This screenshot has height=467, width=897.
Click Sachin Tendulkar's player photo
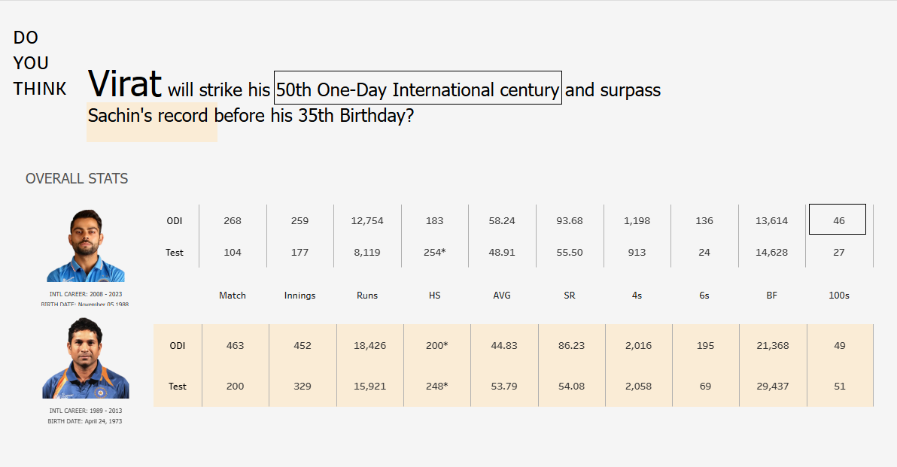(86, 359)
